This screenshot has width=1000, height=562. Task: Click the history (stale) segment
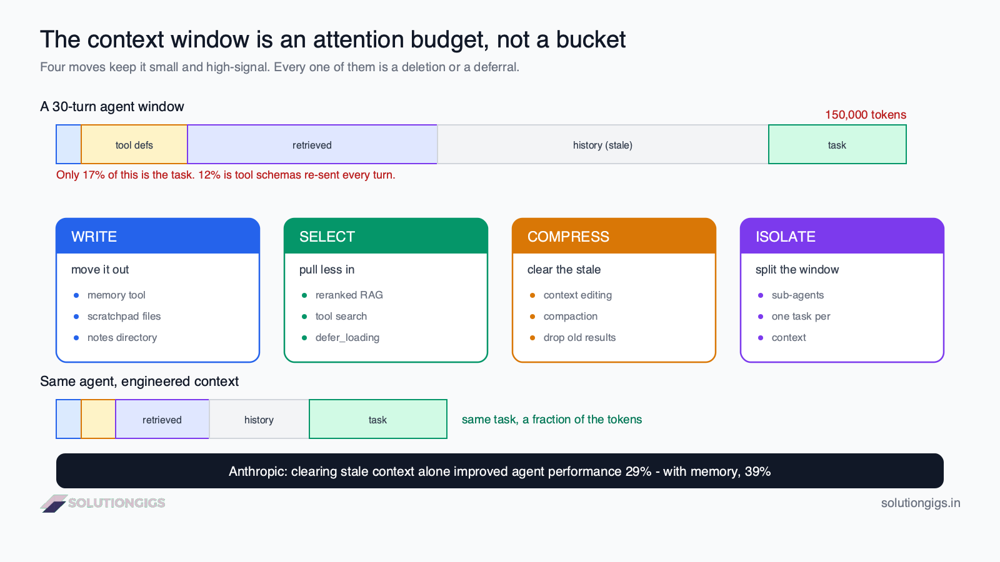(603, 145)
